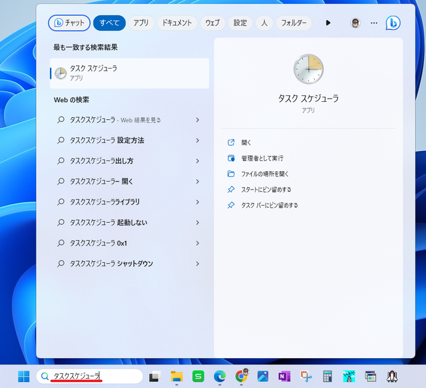Click the Bing chat icon at top right
426x388 pixels.
(x=393, y=23)
